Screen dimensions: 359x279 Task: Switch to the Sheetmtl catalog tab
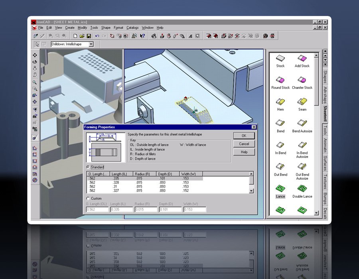click(325, 114)
